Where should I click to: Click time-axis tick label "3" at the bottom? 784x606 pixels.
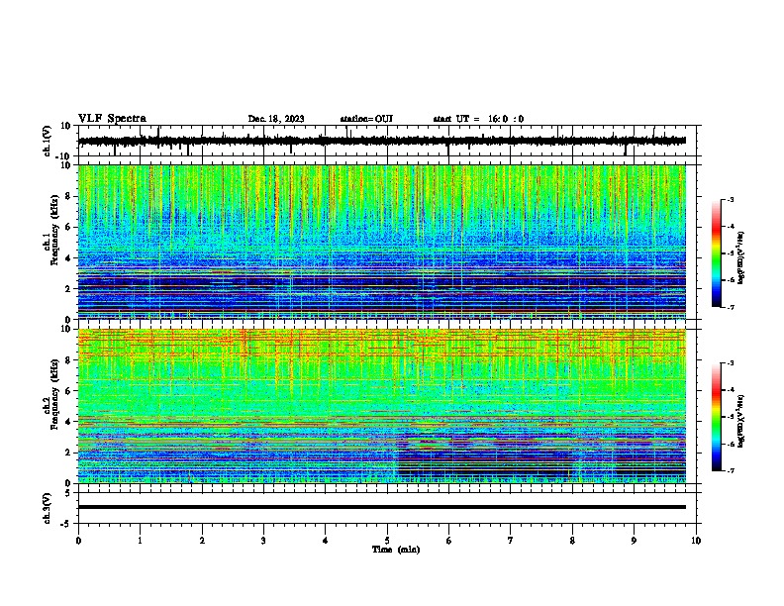tap(263, 541)
